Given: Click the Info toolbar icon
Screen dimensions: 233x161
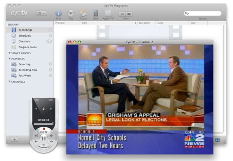Looking at the screenshot, I should point(58,13).
